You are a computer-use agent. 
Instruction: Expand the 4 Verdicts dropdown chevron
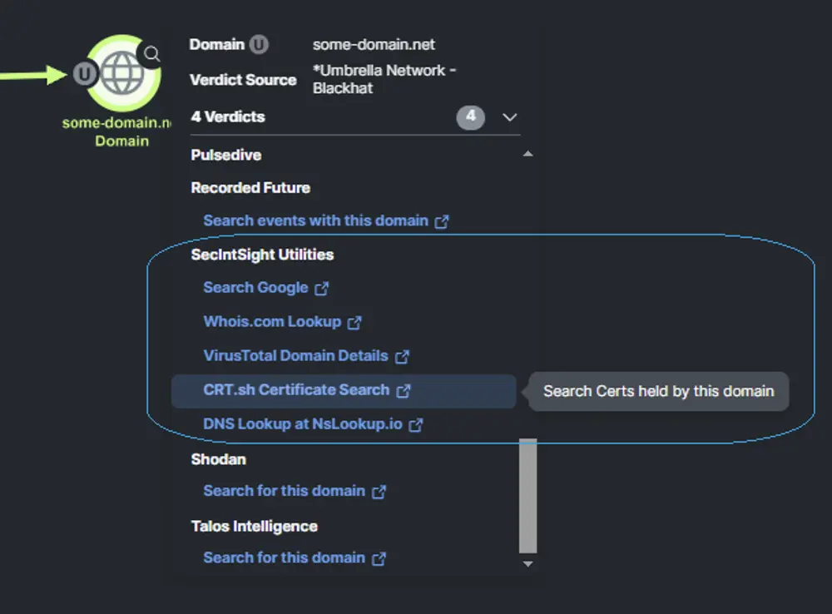pyautogui.click(x=509, y=117)
